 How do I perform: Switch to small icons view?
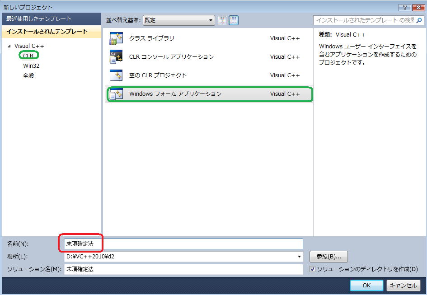[x=222, y=20]
